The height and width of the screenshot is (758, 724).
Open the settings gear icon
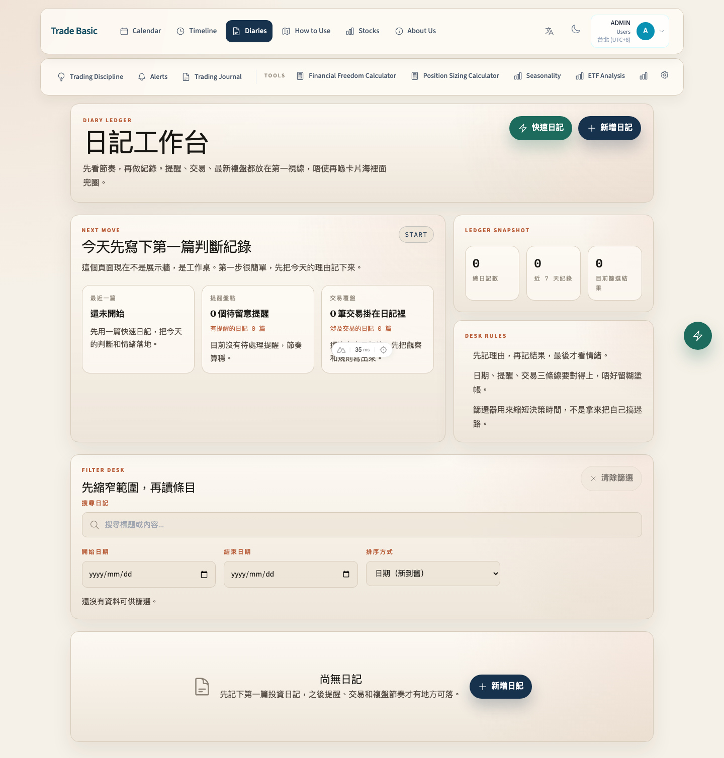click(664, 75)
